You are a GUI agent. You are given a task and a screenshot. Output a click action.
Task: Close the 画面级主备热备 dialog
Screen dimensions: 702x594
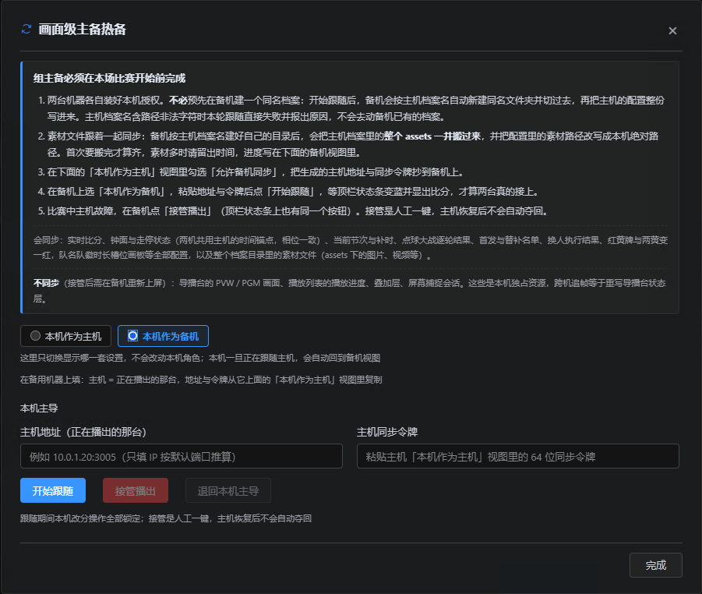point(672,30)
